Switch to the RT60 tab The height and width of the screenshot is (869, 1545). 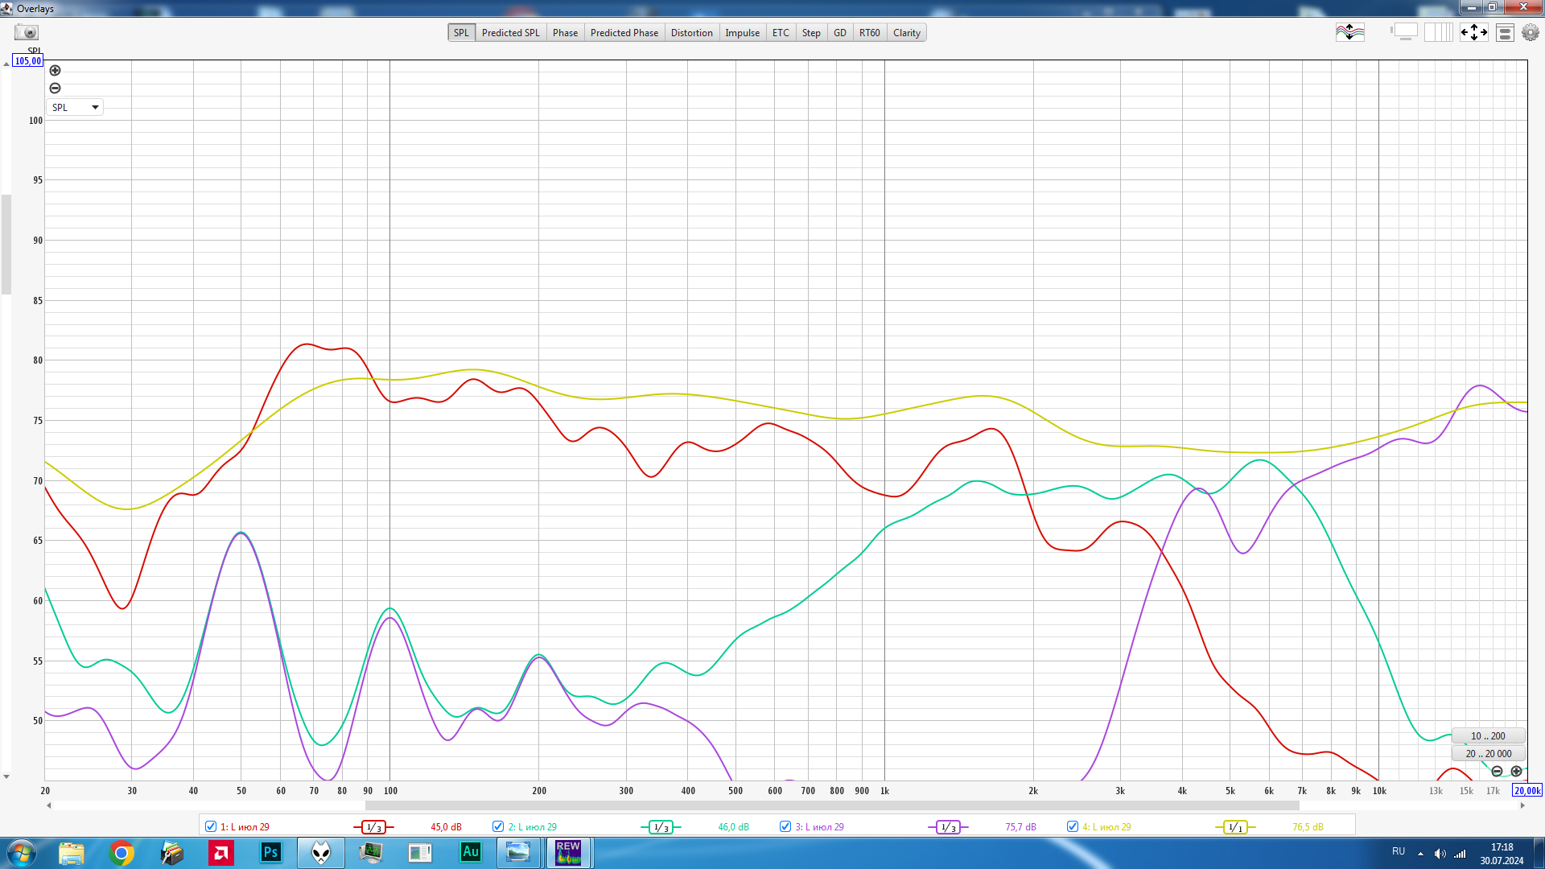point(869,33)
